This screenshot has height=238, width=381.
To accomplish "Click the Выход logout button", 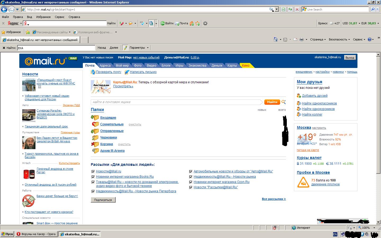I will click(x=350, y=58).
